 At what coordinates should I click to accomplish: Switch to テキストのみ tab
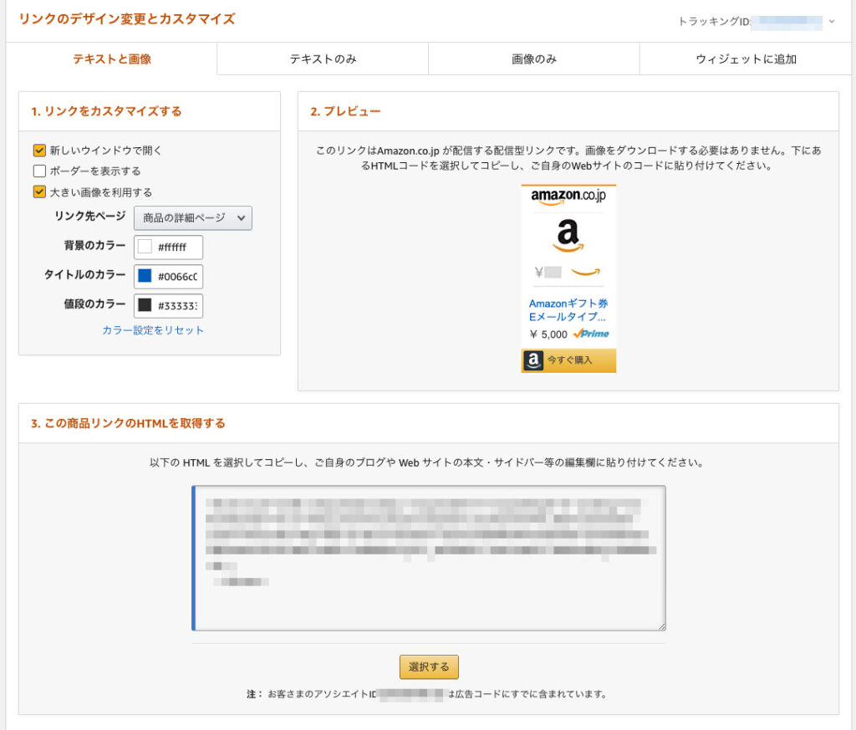(x=323, y=59)
